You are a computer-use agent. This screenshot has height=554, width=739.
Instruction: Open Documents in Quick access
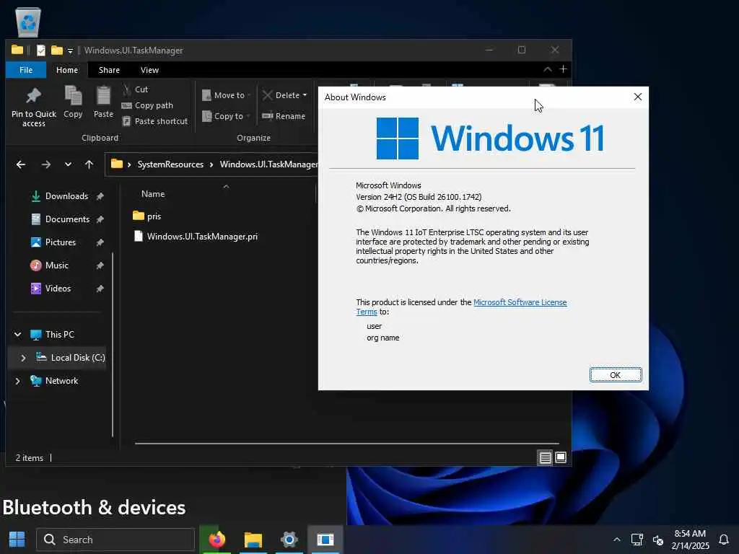pos(67,219)
